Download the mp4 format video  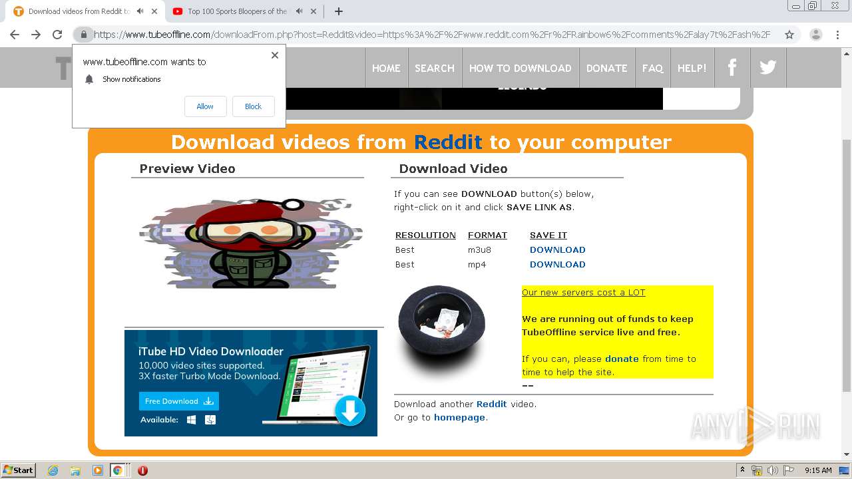point(558,265)
